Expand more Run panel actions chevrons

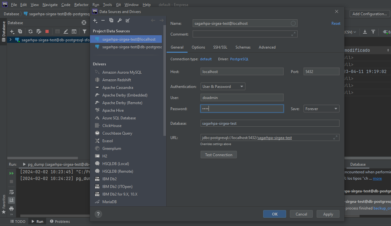(x=11, y=215)
